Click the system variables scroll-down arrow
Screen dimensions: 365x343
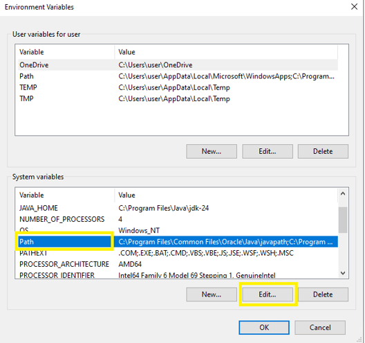pyautogui.click(x=343, y=273)
